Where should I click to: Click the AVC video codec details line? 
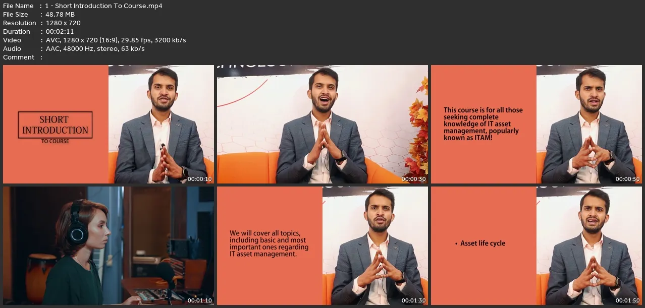click(x=116, y=40)
